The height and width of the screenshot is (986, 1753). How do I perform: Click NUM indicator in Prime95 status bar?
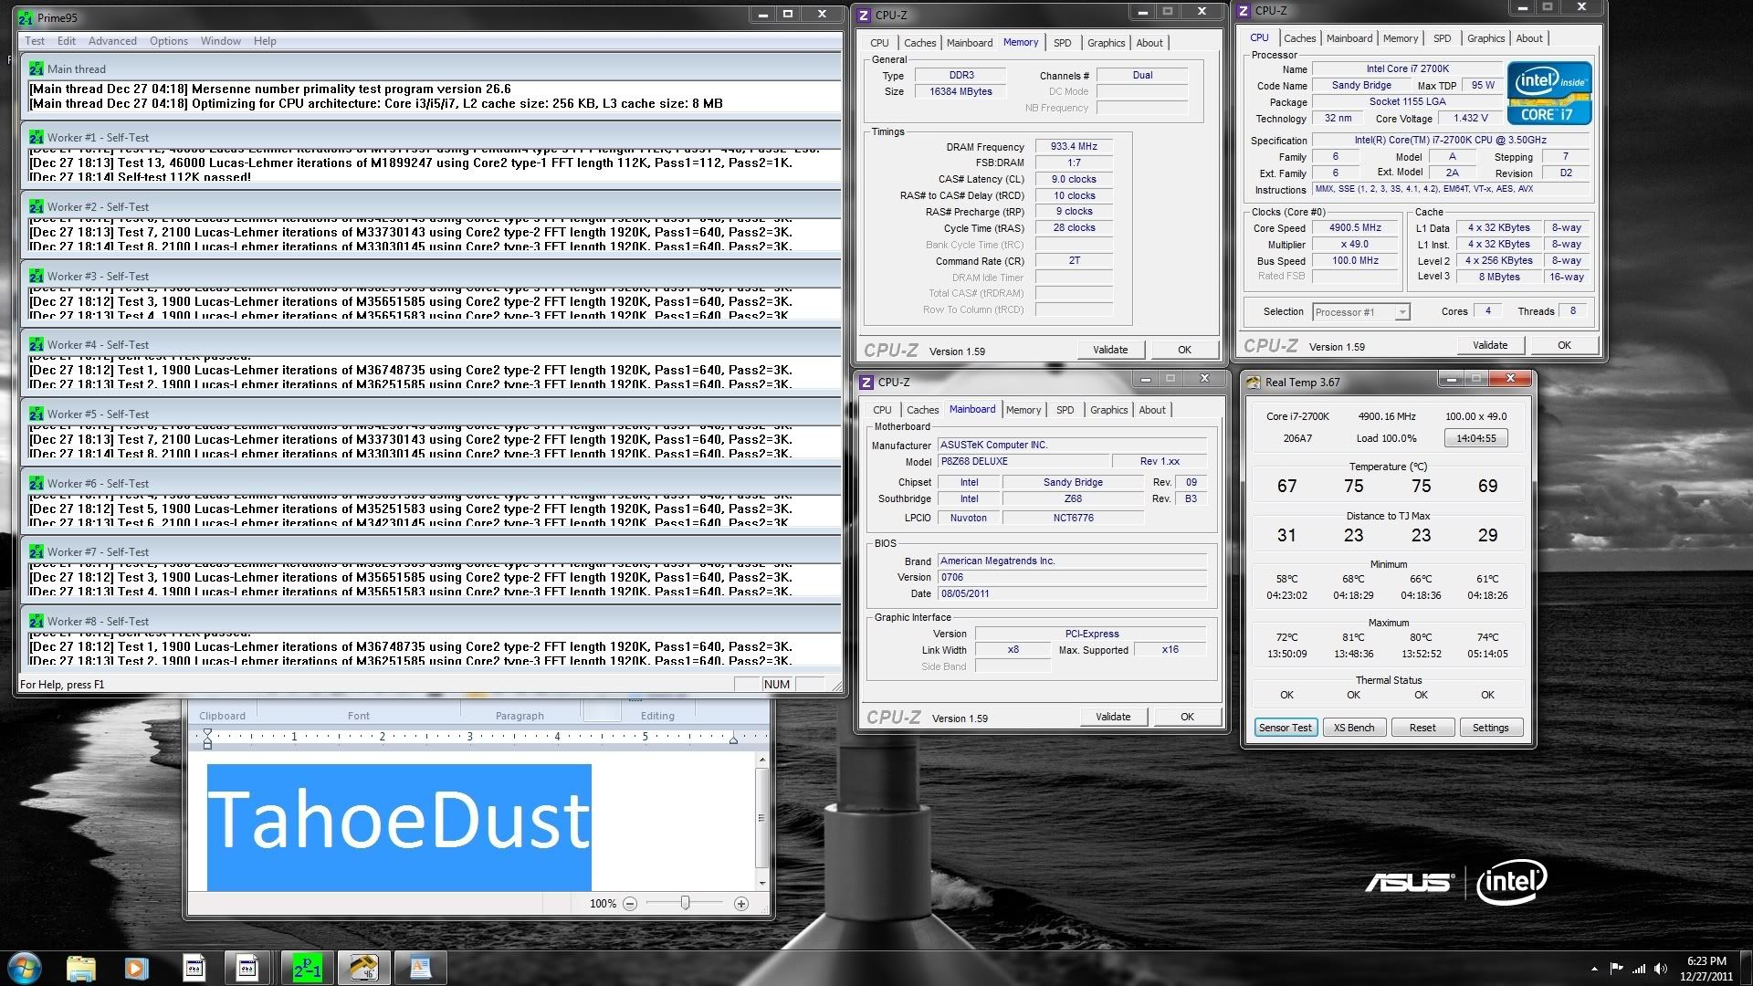click(777, 685)
